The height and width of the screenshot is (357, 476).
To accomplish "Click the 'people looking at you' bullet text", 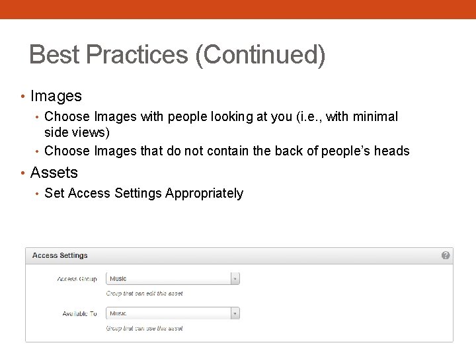I will click(221, 116).
